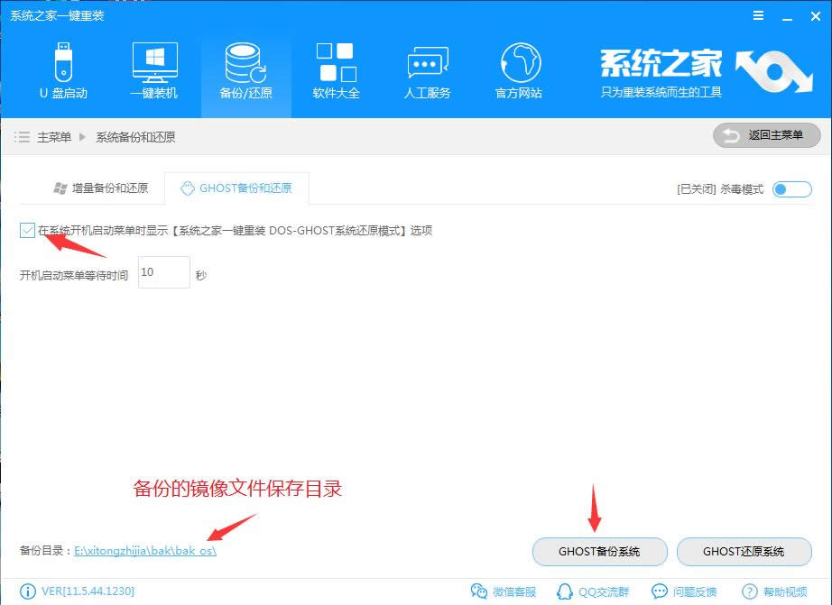832x605 pixels.
Task: Open the backup directory path E:\xitongzhijia\bak\bak_os\
Action: coord(145,550)
